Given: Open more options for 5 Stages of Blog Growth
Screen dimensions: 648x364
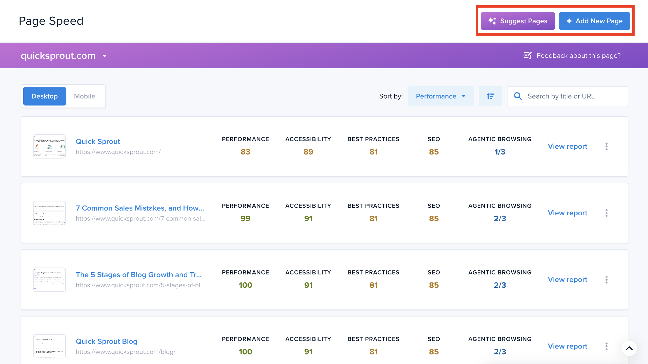Looking at the screenshot, I should [x=606, y=280].
